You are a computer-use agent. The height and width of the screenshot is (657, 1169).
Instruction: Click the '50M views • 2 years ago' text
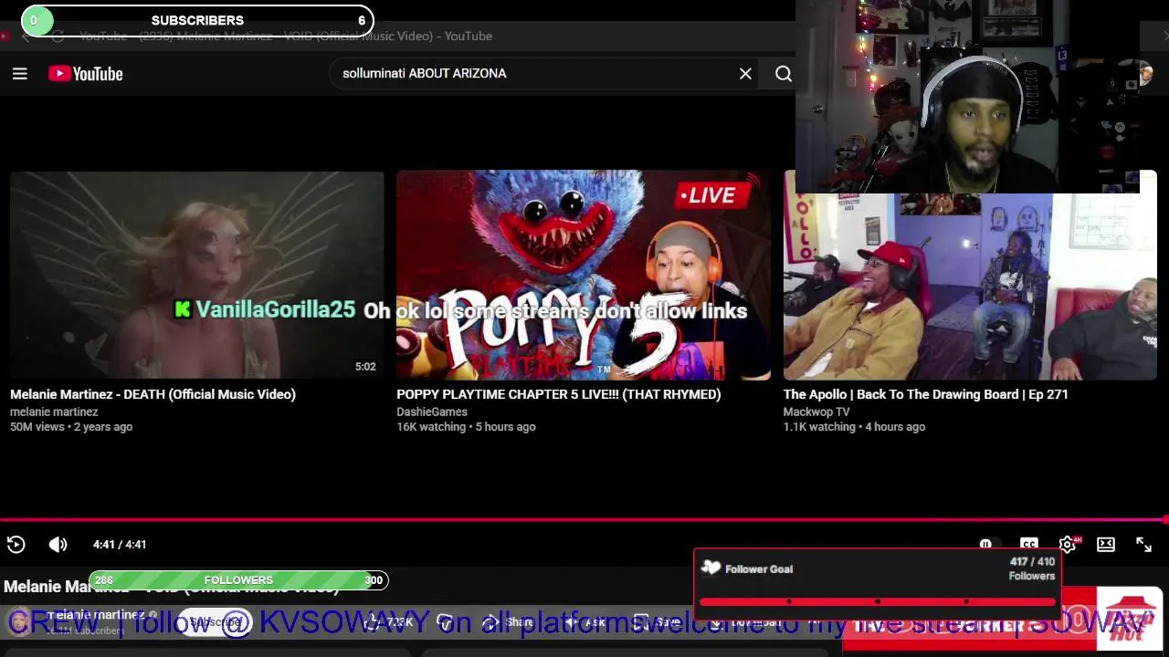[x=71, y=427]
